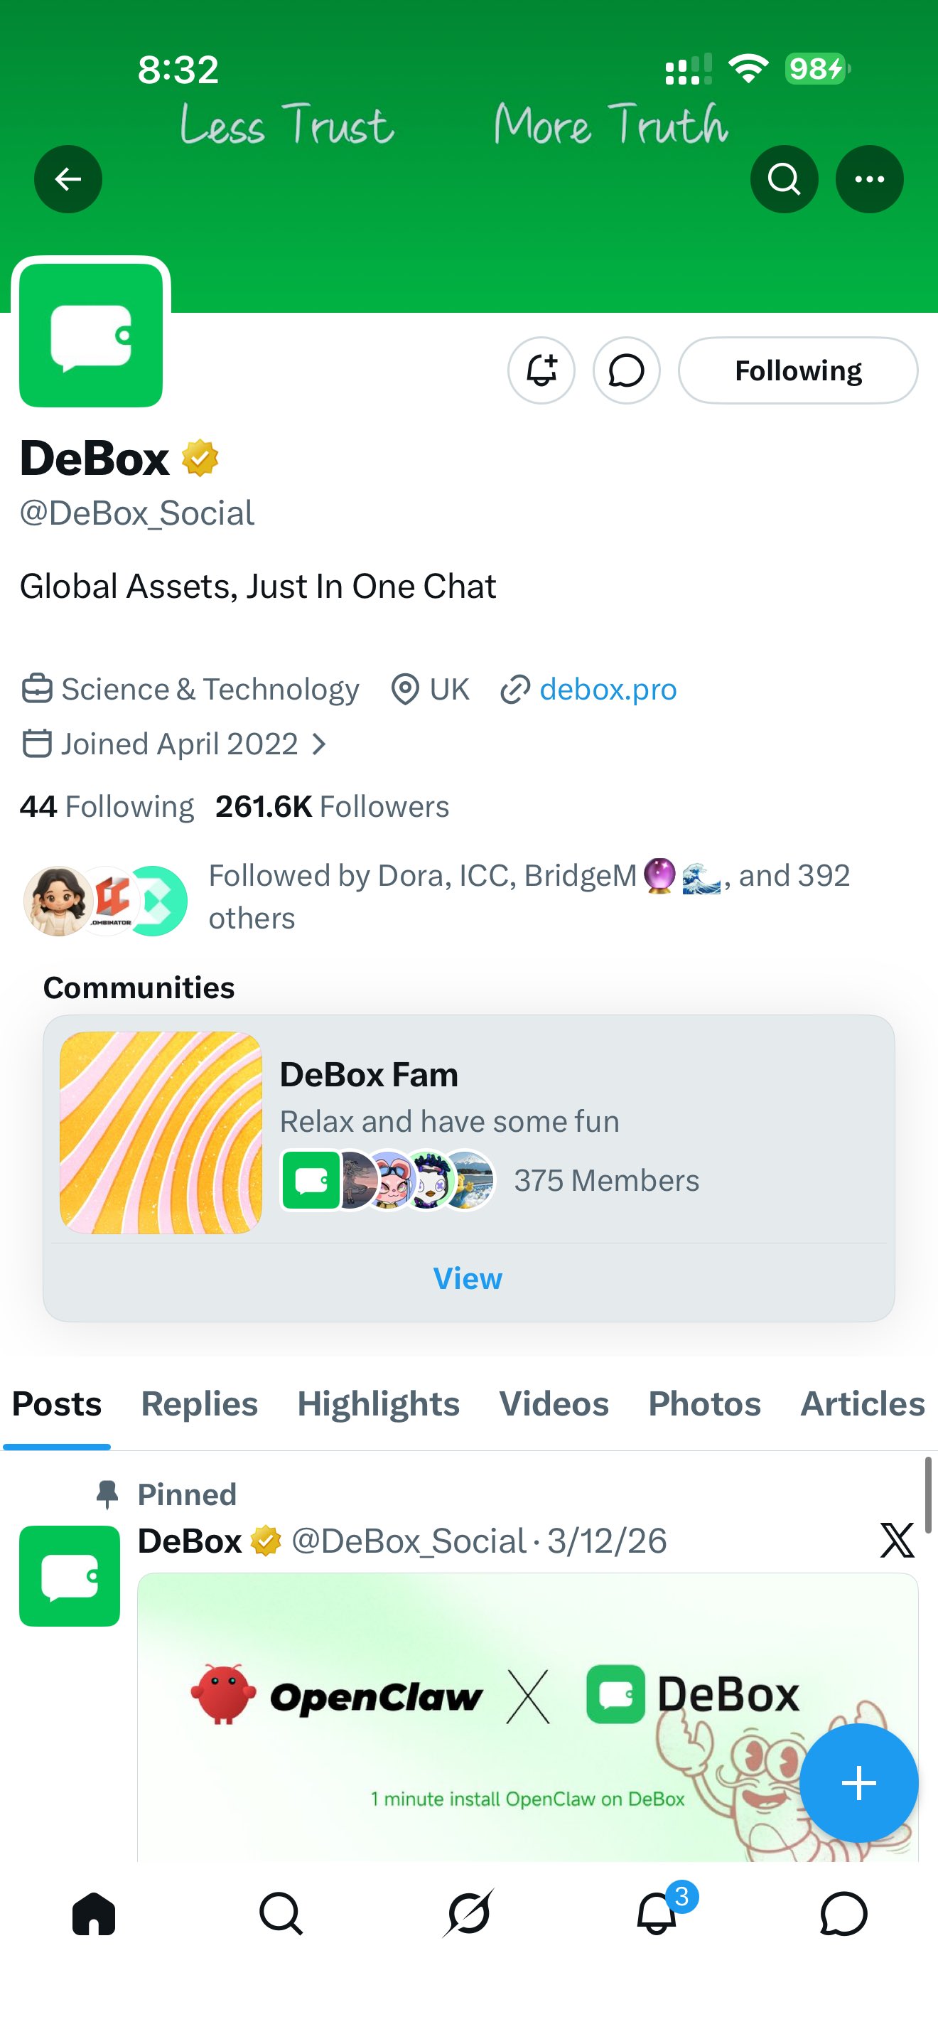The height and width of the screenshot is (2039, 938).
Task: Tap the back arrow button
Action: tap(68, 180)
